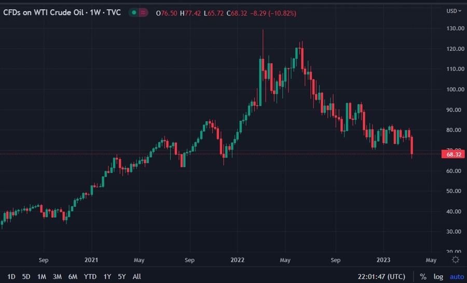Select the All time range
The image size is (467, 283).
click(x=136, y=277)
